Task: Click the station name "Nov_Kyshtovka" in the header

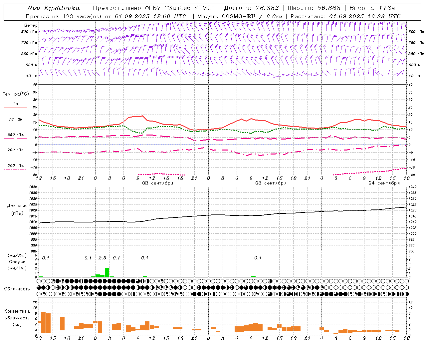Action: pyautogui.click(x=54, y=8)
